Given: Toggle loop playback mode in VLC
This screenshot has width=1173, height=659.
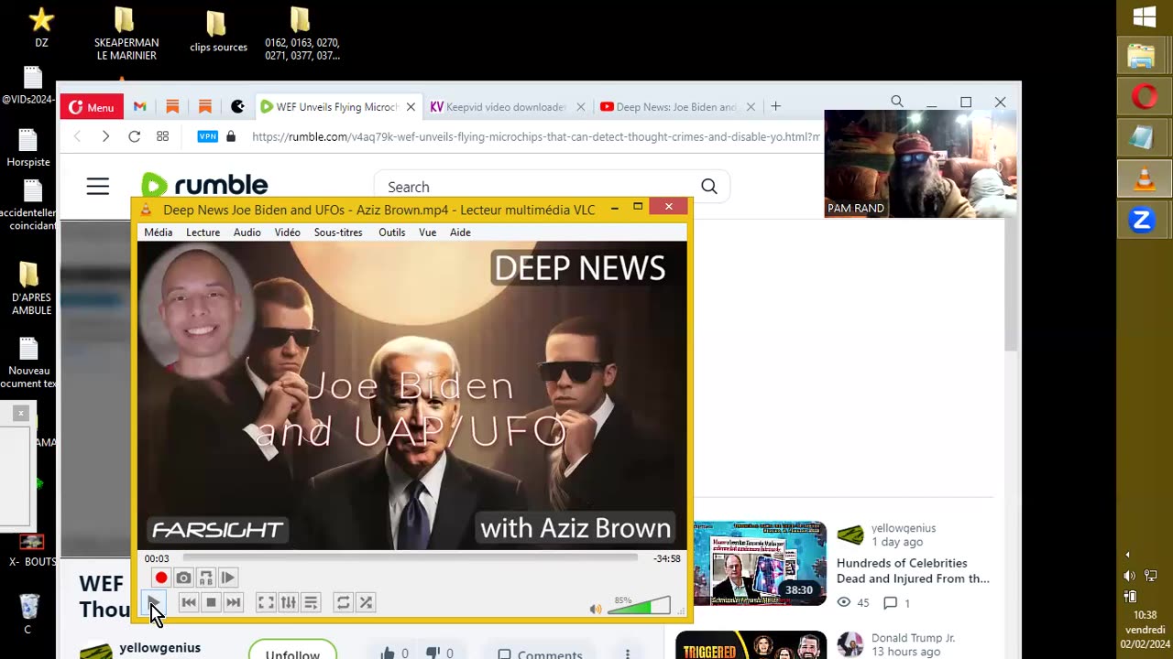Looking at the screenshot, I should (343, 602).
